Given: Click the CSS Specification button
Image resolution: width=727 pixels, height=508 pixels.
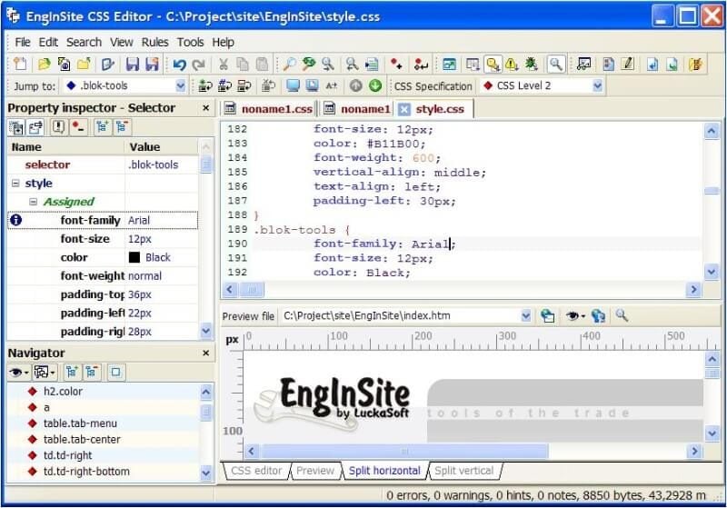Looking at the screenshot, I should [x=433, y=86].
